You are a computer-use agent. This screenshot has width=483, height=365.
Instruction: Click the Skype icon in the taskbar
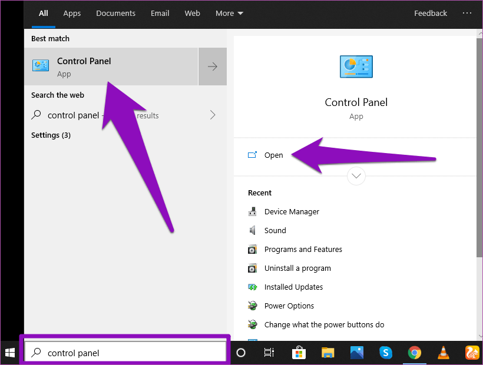(386, 353)
